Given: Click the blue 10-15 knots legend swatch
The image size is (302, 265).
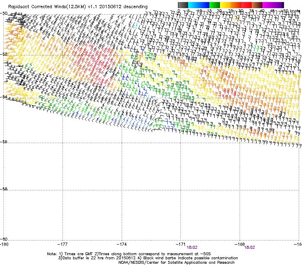Looking at the screenshot, I should click(204, 5).
